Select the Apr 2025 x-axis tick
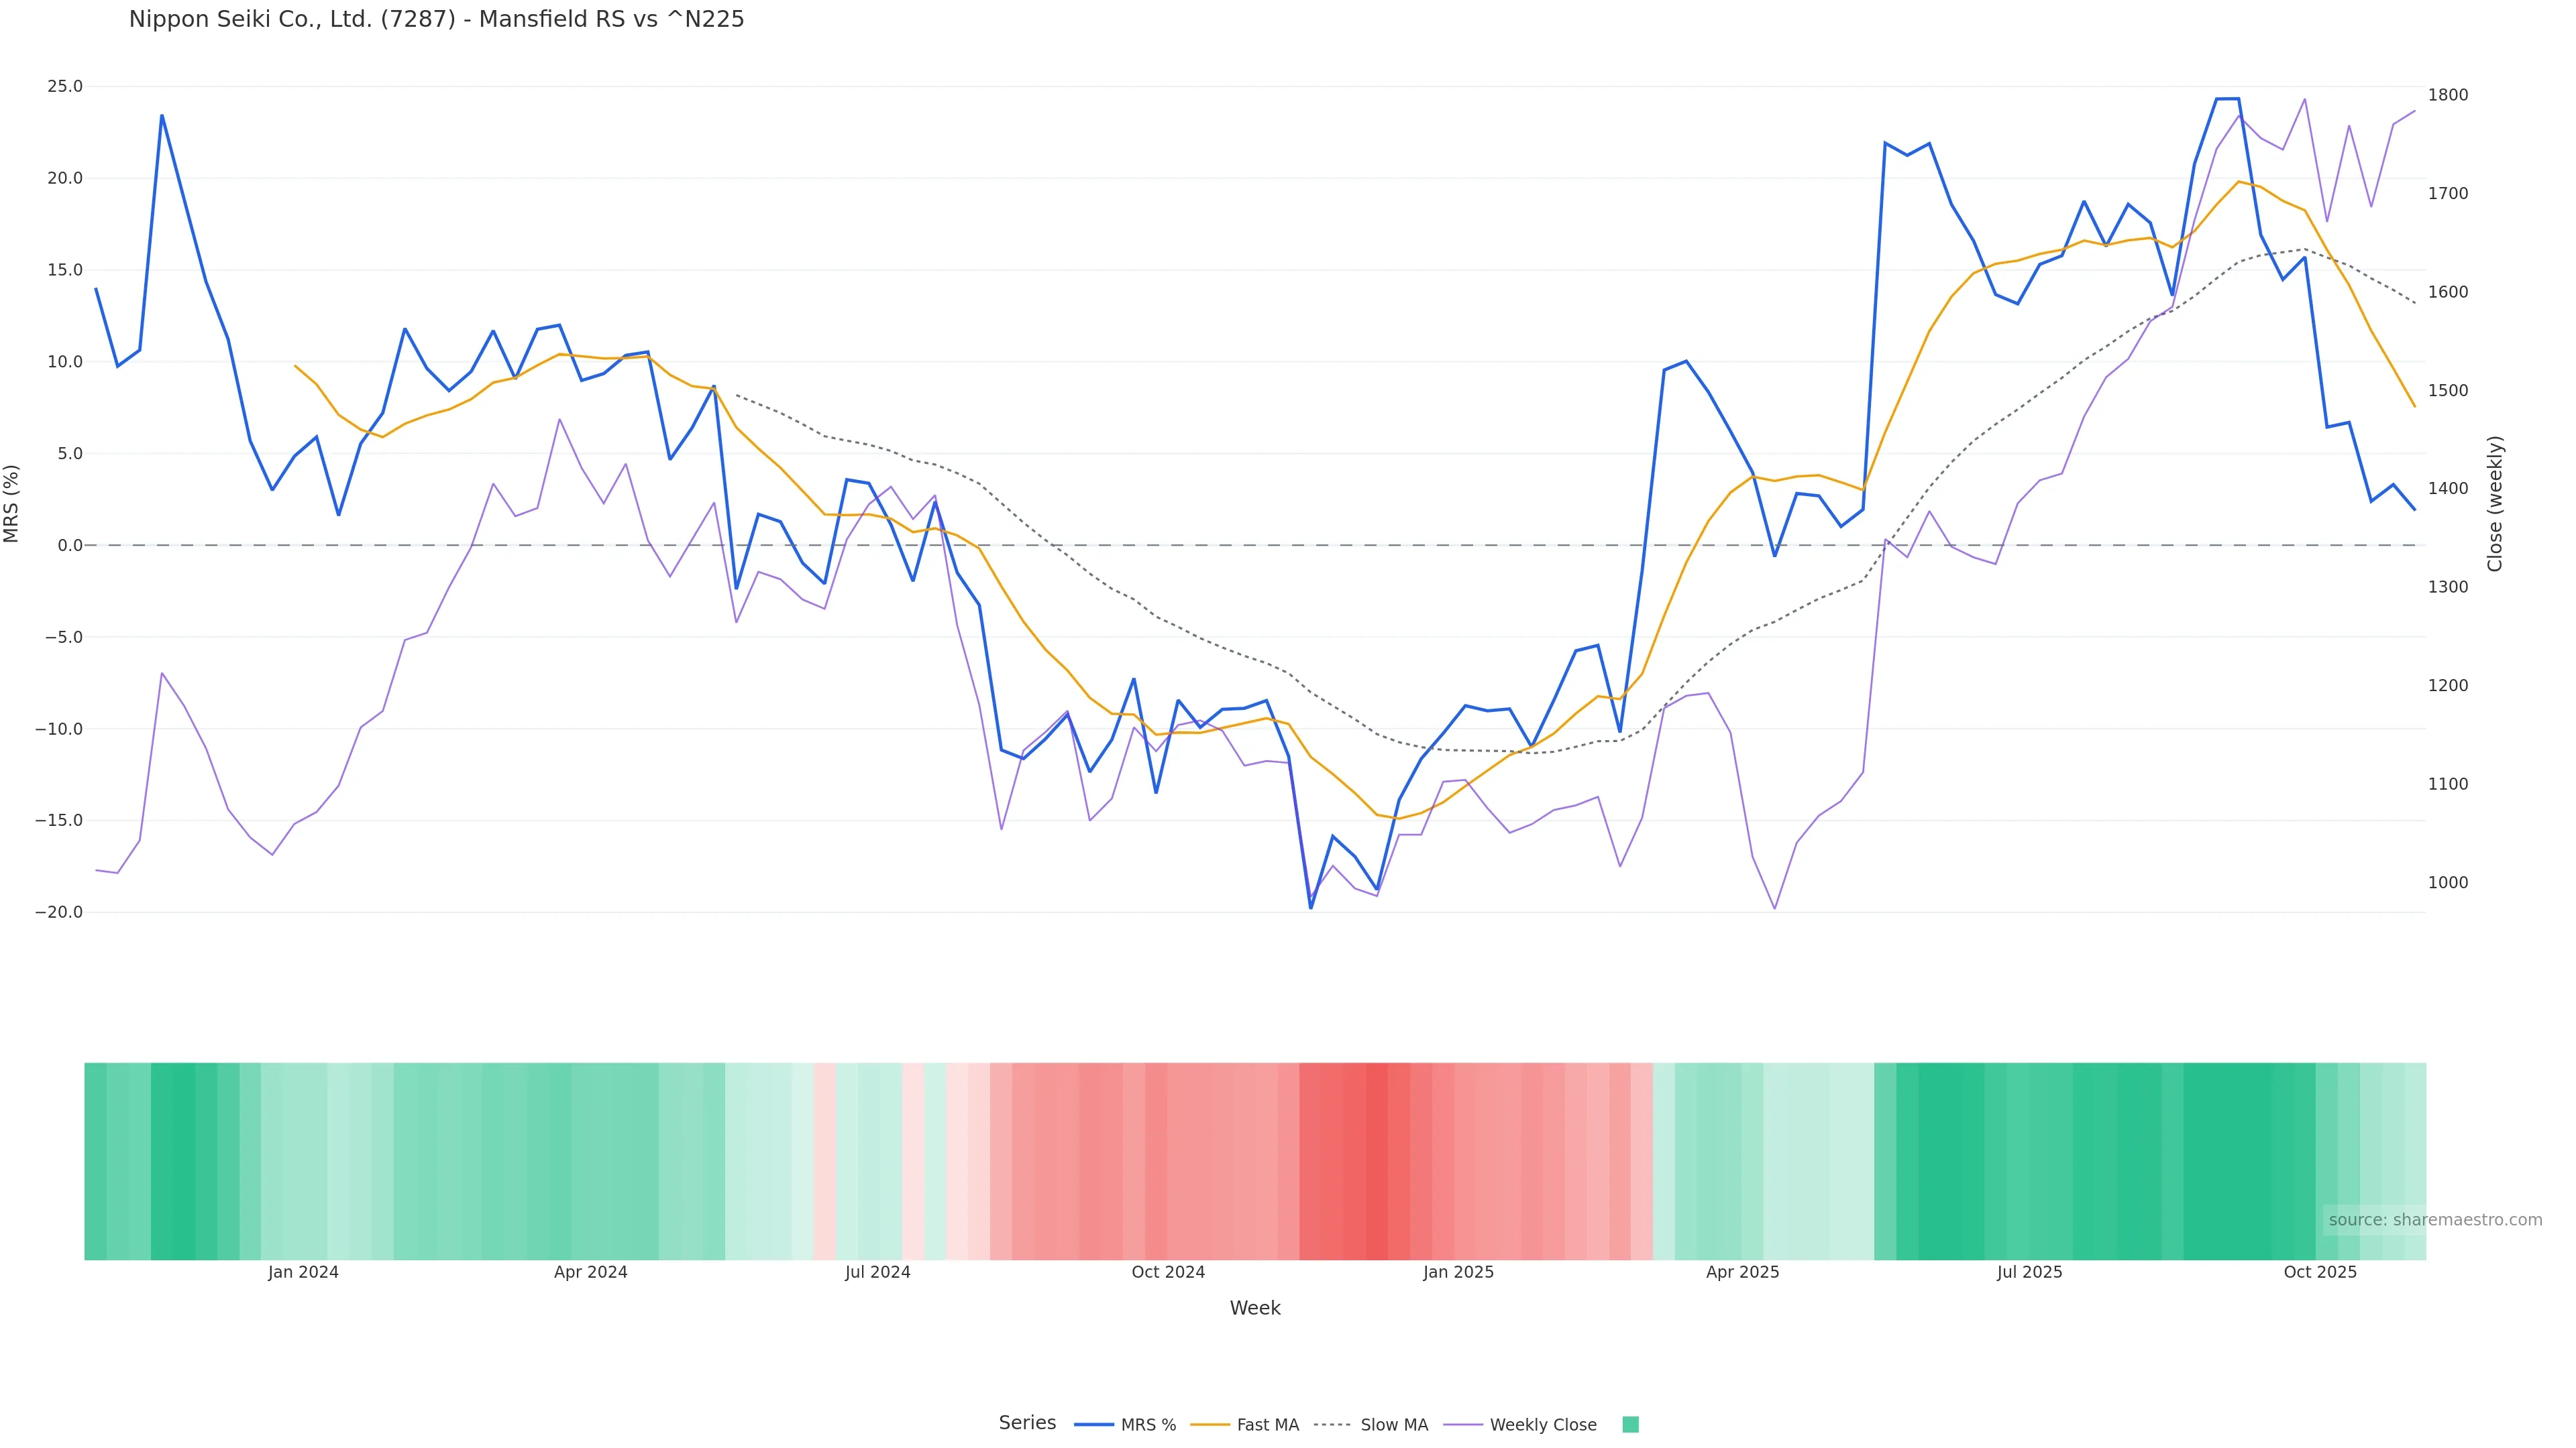The image size is (2576, 1448). 1742,1272
